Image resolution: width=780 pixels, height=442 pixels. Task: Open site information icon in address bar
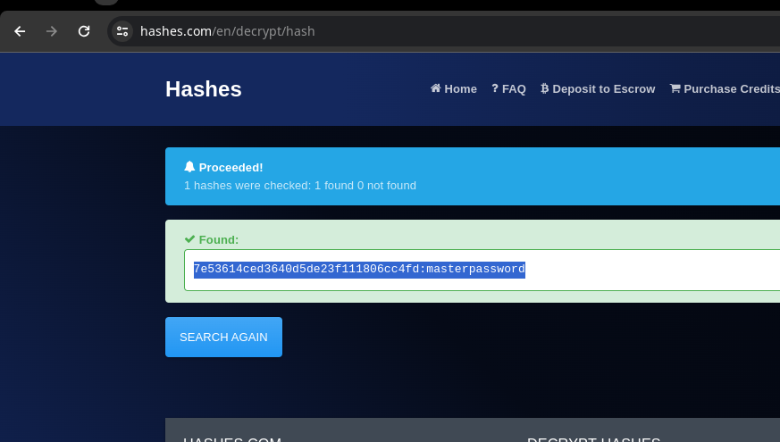[122, 31]
